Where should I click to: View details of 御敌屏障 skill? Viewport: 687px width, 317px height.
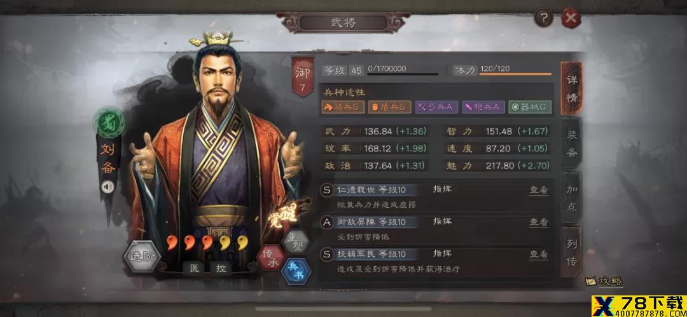point(539,222)
